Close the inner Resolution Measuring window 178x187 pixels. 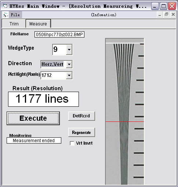click(173, 15)
